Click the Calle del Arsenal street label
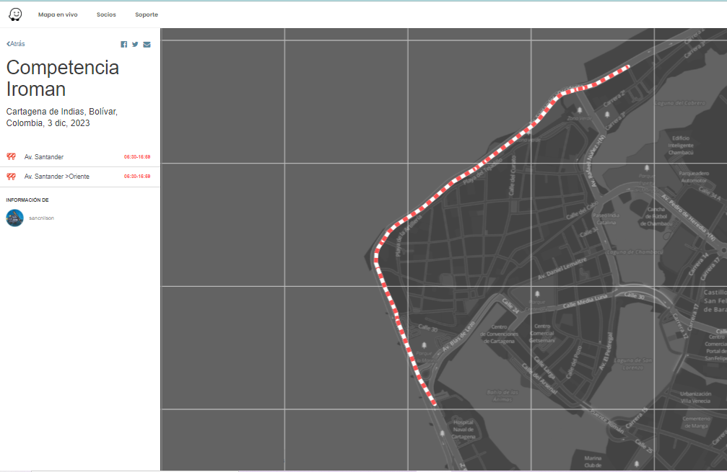 (539, 379)
